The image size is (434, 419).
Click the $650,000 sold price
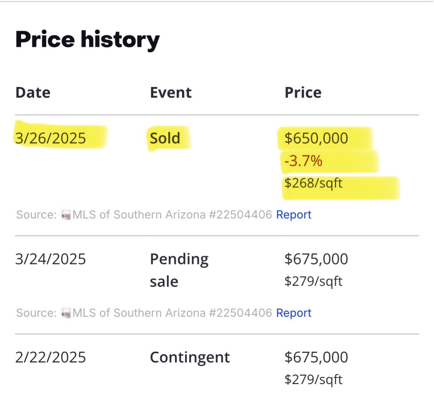pos(316,138)
